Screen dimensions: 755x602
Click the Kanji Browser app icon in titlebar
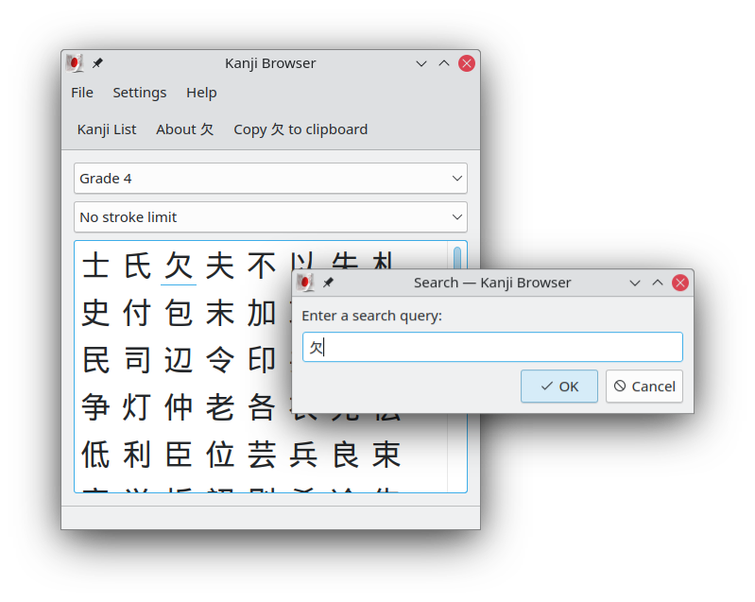pyautogui.click(x=75, y=63)
